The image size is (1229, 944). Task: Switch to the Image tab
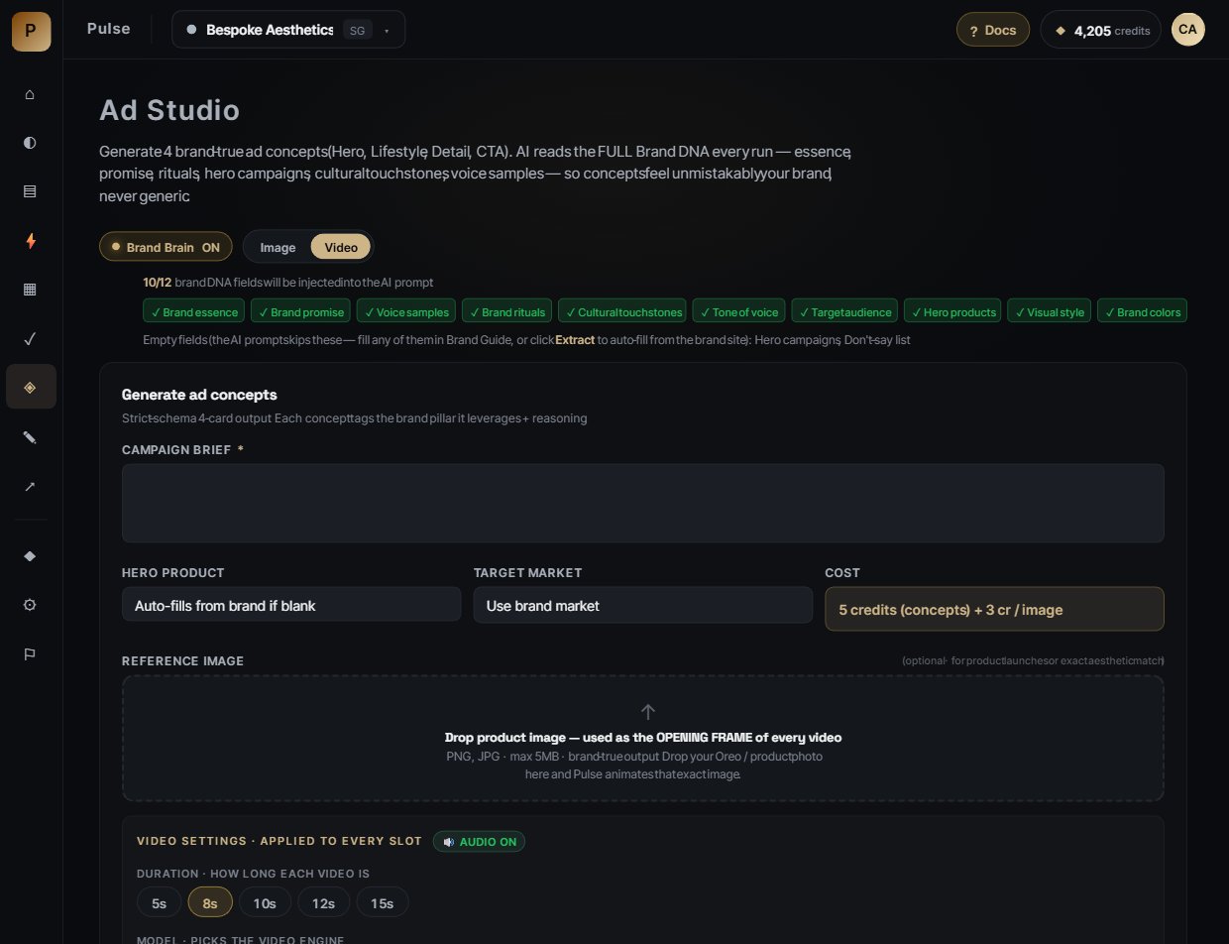(278, 247)
